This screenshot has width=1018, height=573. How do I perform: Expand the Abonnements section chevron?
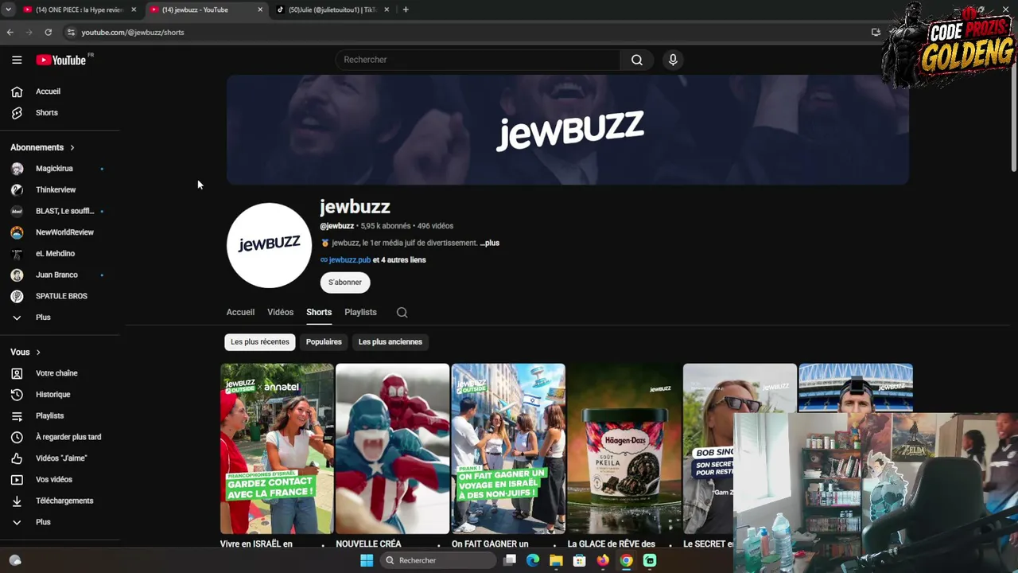(x=72, y=147)
